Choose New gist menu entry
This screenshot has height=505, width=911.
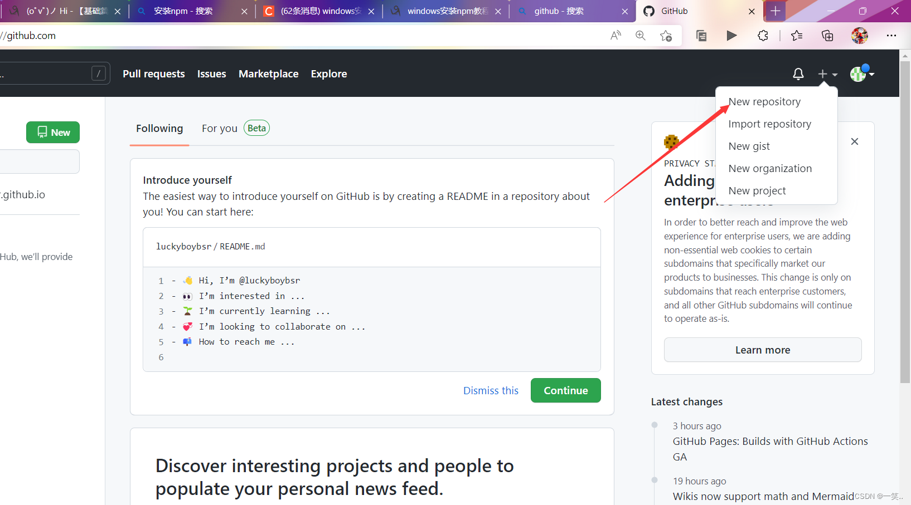[x=749, y=146]
